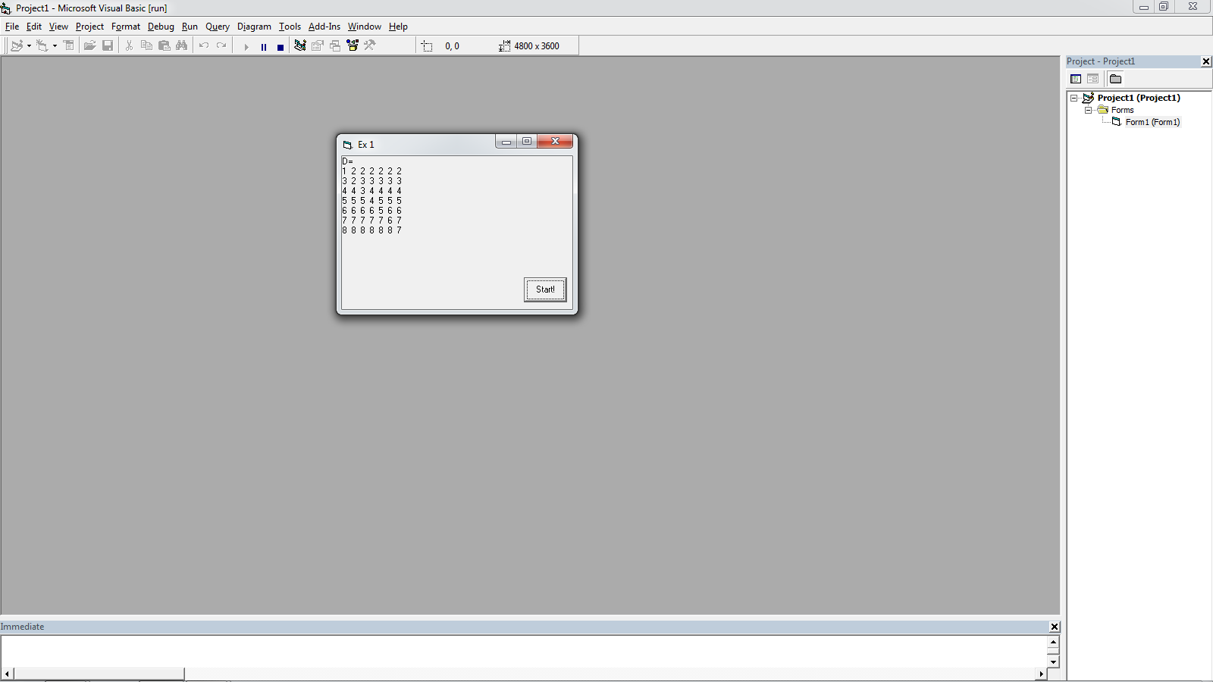Click the Immediate window horizontal scroll thumb

pos(99,674)
